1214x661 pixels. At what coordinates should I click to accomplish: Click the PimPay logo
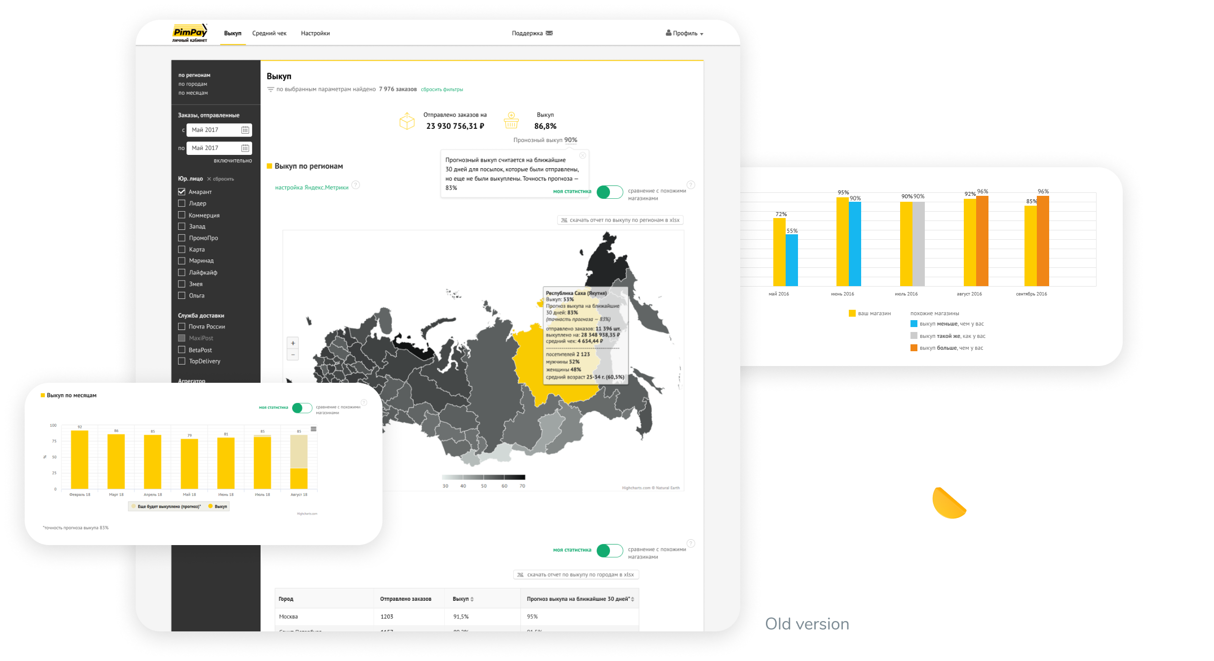coord(190,33)
